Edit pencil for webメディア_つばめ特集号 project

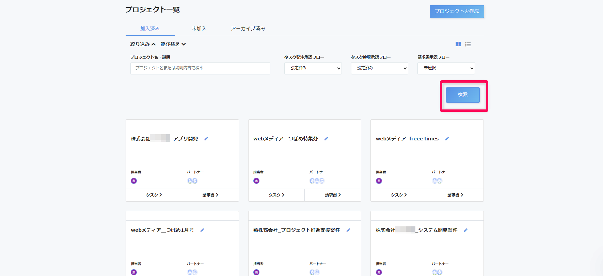(326, 139)
